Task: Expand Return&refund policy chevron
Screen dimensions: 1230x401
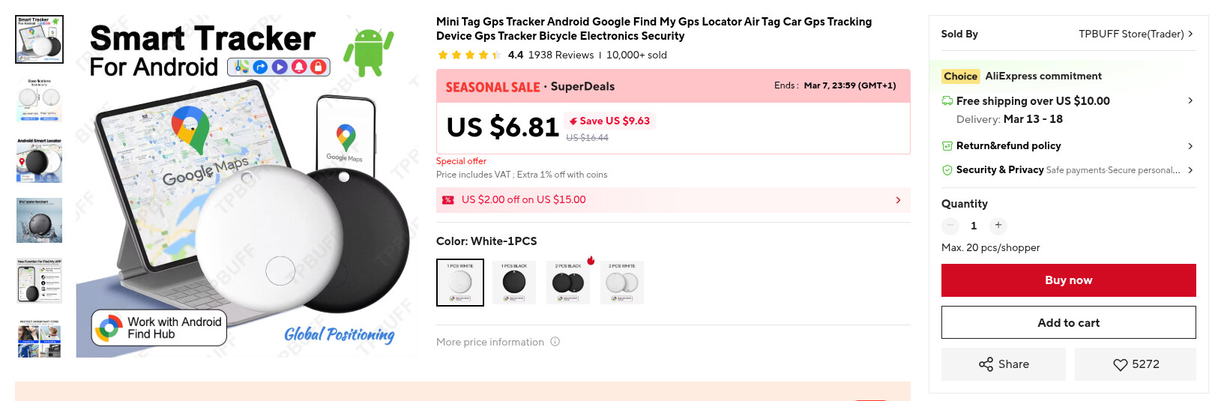Action: point(1190,146)
